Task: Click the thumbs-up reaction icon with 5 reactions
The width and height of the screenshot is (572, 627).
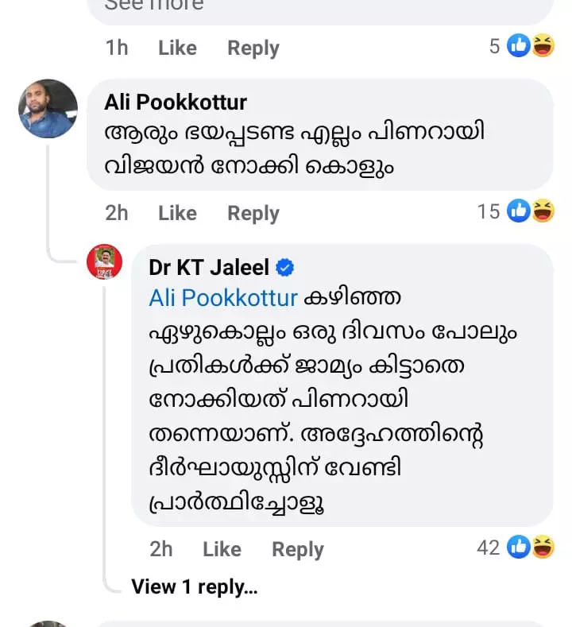Action: [x=519, y=46]
